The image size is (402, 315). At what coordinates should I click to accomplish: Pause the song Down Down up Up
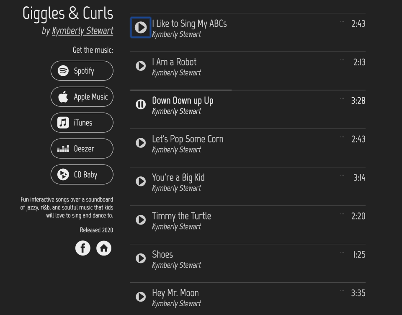pos(141,104)
